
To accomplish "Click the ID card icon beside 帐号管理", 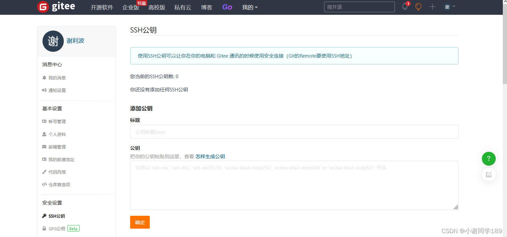I will pyautogui.click(x=44, y=121).
